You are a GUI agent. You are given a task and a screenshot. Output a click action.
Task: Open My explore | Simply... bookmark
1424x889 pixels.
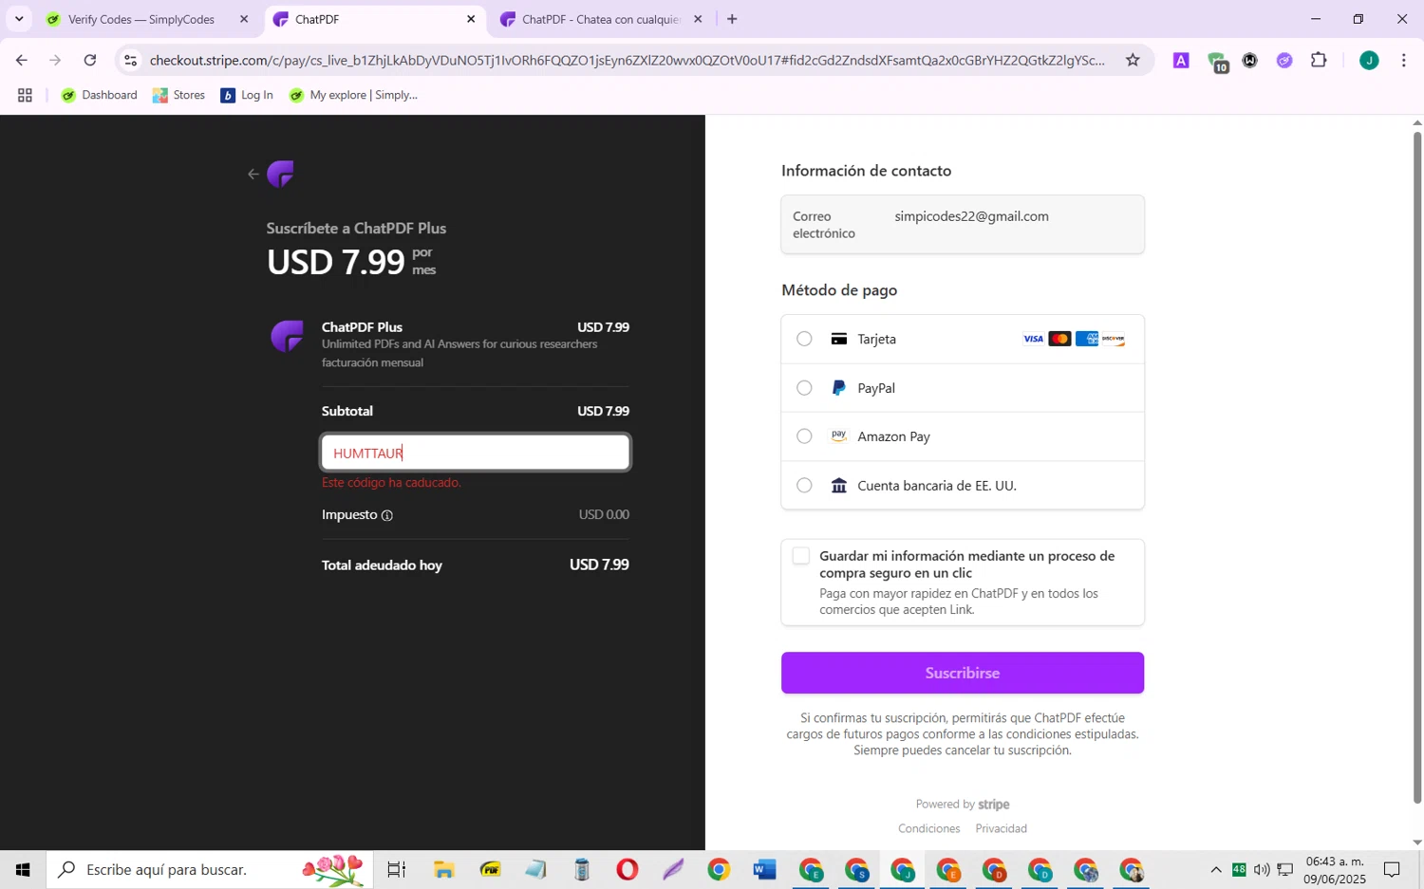click(x=354, y=95)
